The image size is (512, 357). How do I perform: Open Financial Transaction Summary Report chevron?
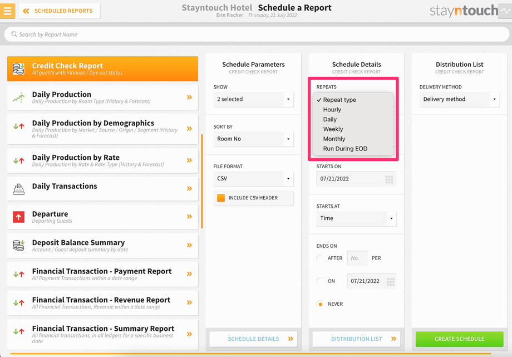[189, 334]
